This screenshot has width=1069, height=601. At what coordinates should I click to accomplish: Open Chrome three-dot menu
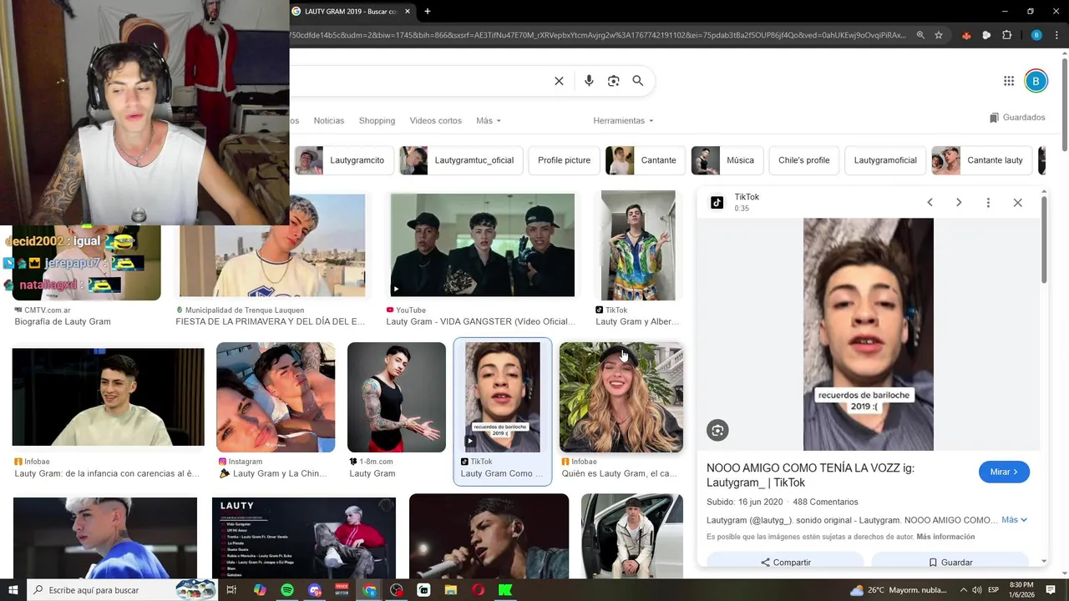[x=1056, y=35]
